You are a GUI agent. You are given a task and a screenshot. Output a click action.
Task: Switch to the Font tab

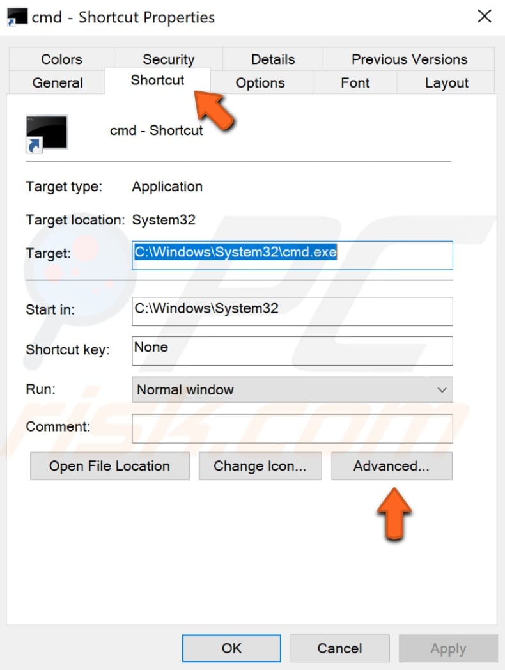(x=355, y=82)
